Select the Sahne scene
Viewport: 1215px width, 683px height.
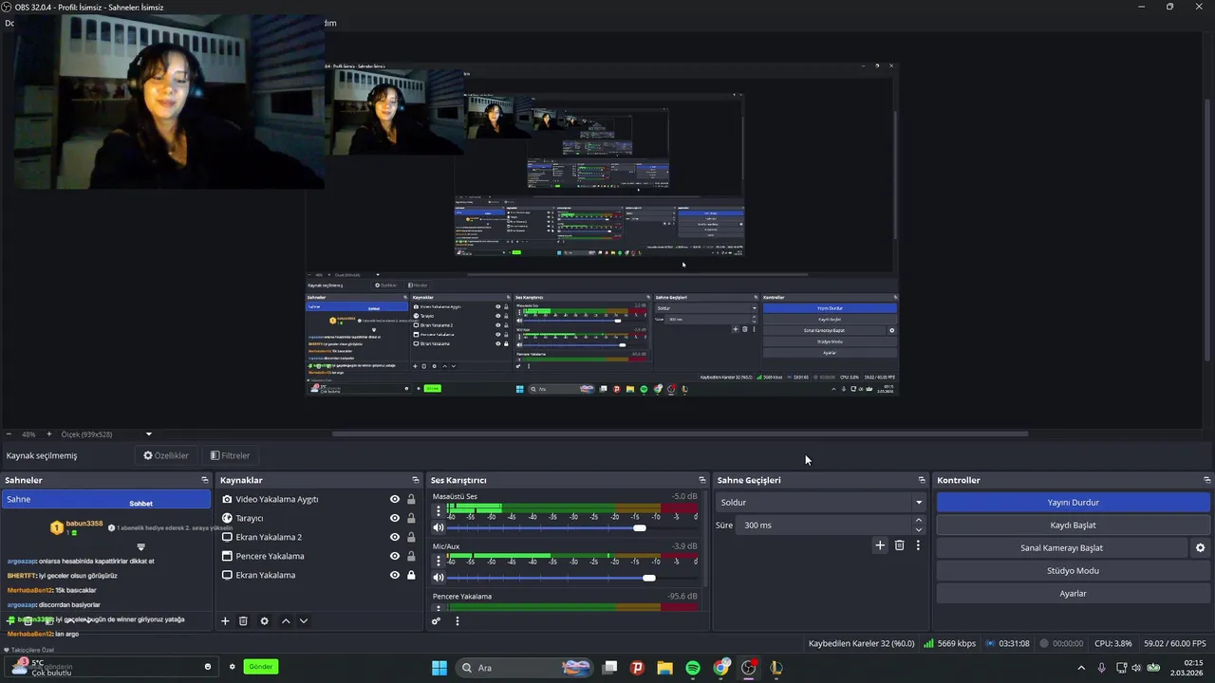(105, 499)
